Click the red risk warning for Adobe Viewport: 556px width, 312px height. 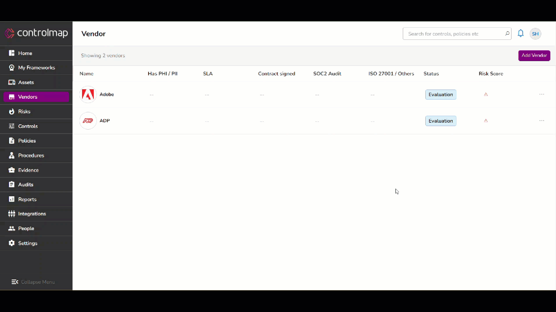pos(486,94)
